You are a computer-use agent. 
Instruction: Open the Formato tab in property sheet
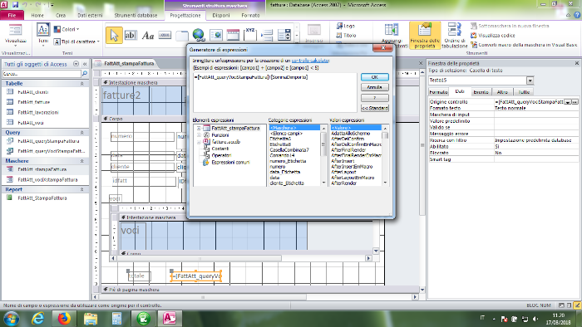(x=438, y=92)
